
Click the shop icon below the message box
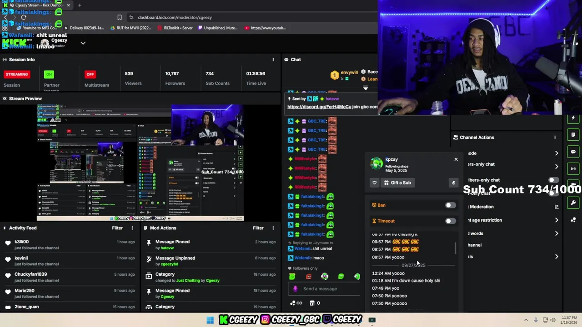coord(312,303)
